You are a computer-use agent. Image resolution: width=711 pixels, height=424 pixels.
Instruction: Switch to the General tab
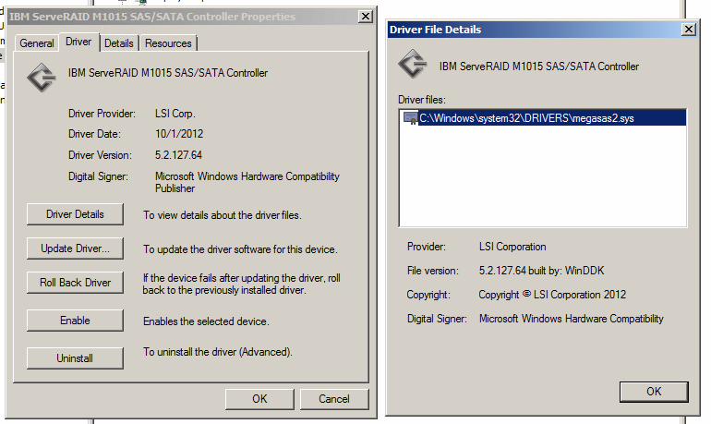36,43
